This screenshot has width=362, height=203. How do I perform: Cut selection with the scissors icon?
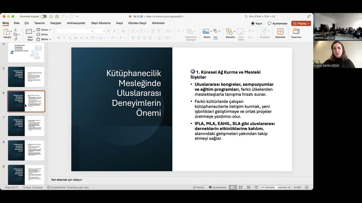[15, 30]
